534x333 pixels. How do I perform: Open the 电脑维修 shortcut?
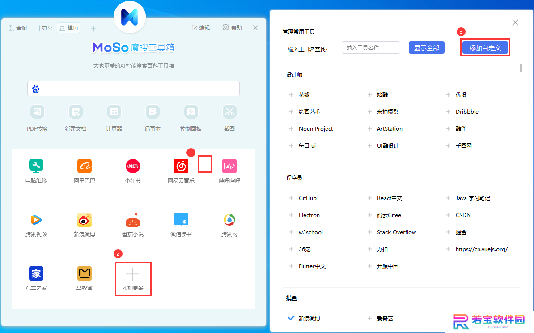[36, 166]
